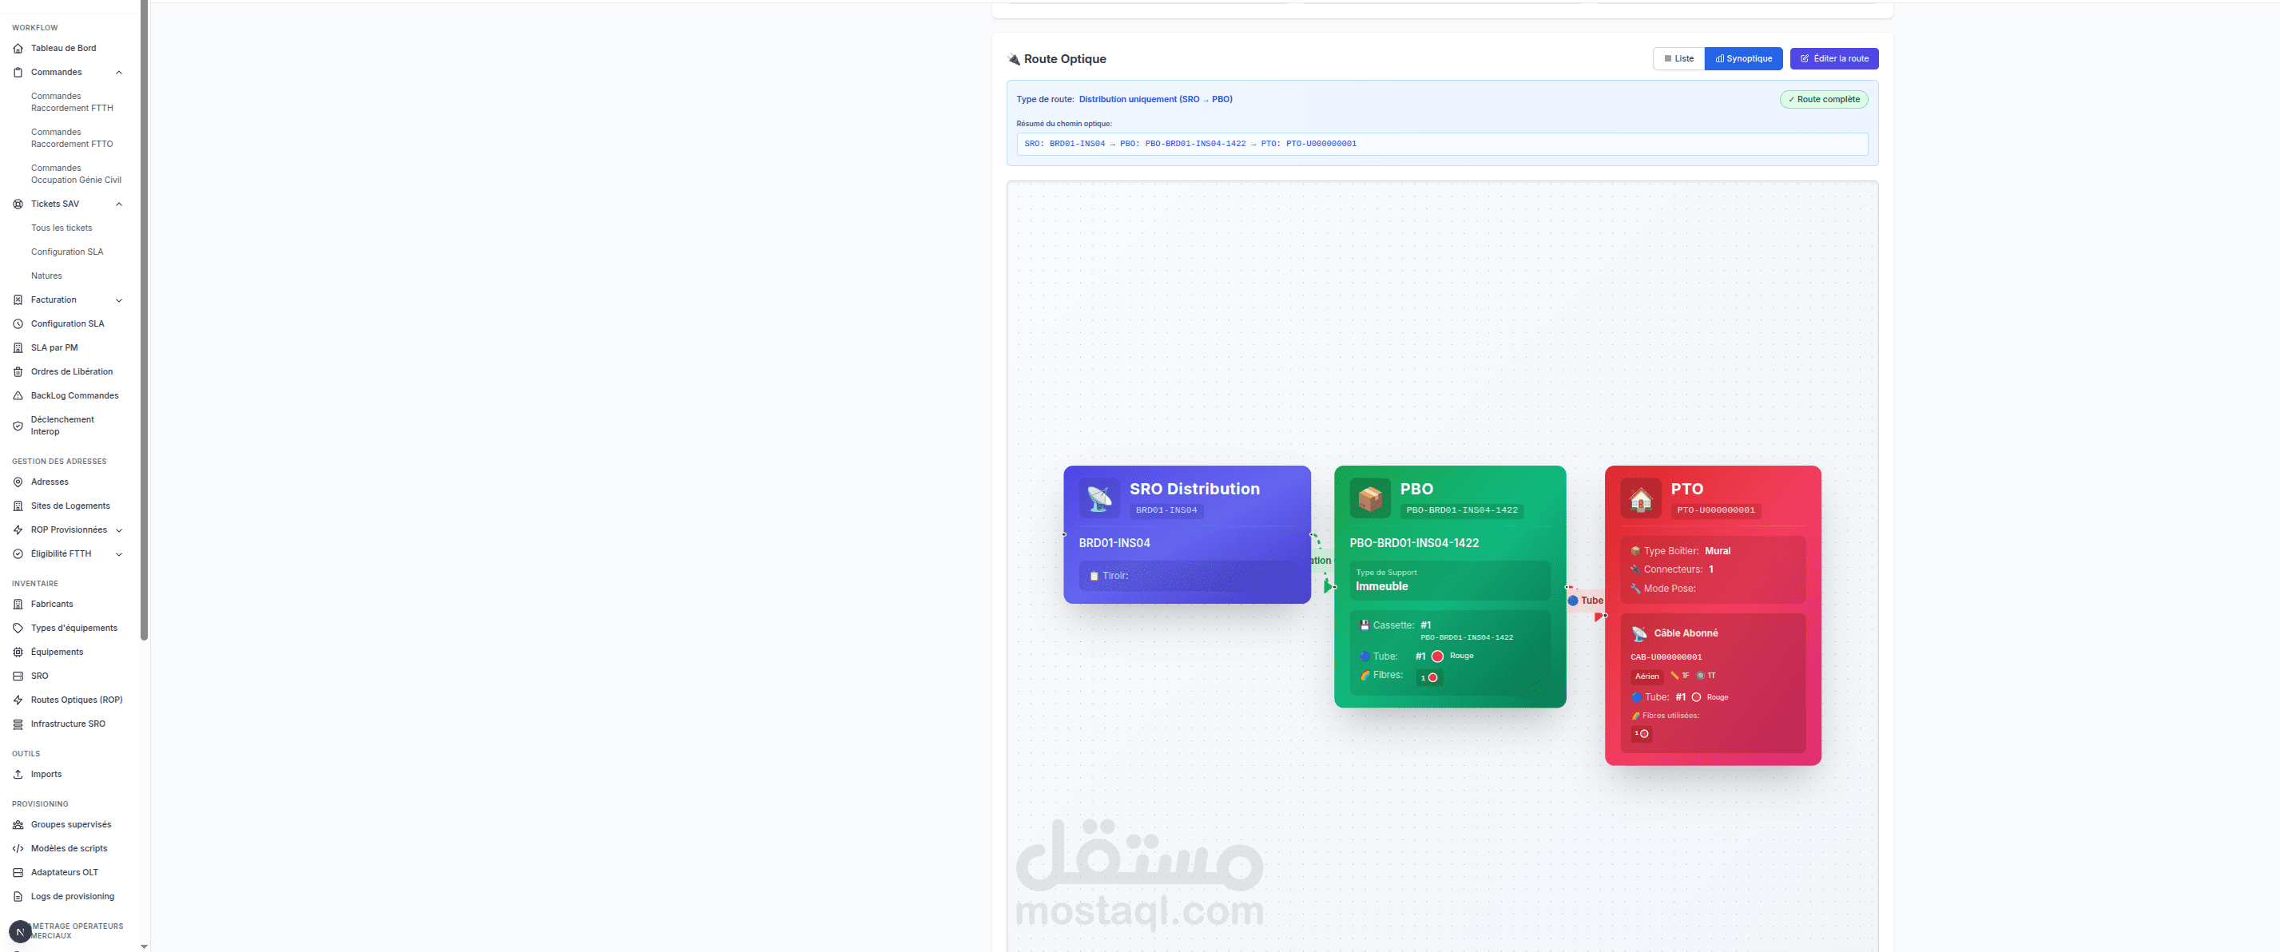Click the satellite dish icon in SRO Distribution card
The image size is (2280, 952).
coord(1099,499)
